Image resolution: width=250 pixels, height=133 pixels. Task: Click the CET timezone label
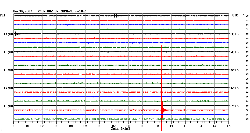[x=3, y=15]
